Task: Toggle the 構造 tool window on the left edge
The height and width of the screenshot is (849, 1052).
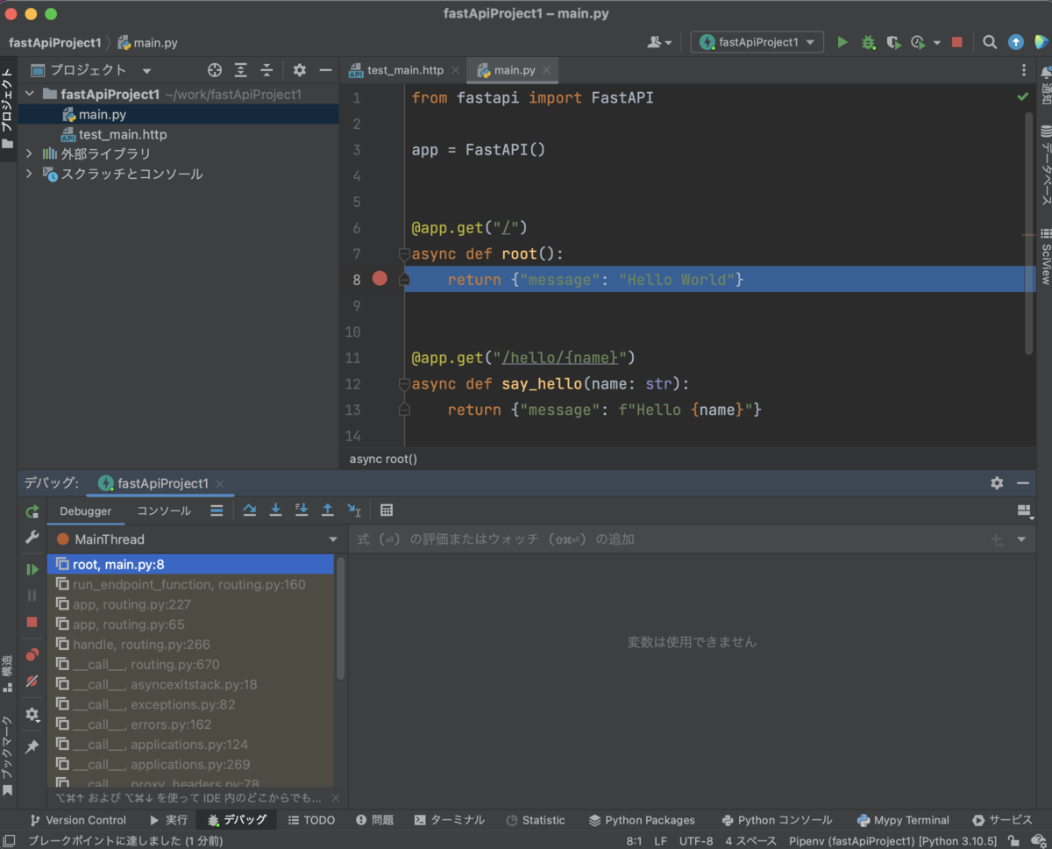Action: tap(8, 676)
